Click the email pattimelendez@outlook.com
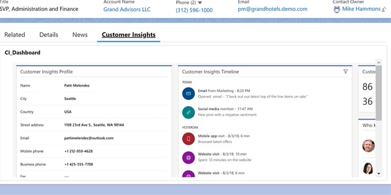The width and height of the screenshot is (391, 195). pos(89,138)
